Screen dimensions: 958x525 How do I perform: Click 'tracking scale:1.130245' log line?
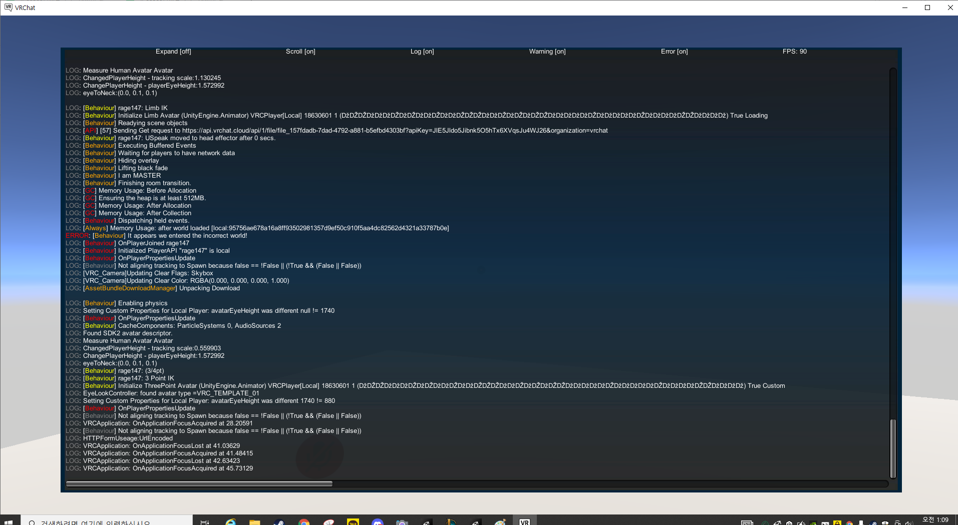[x=143, y=78]
